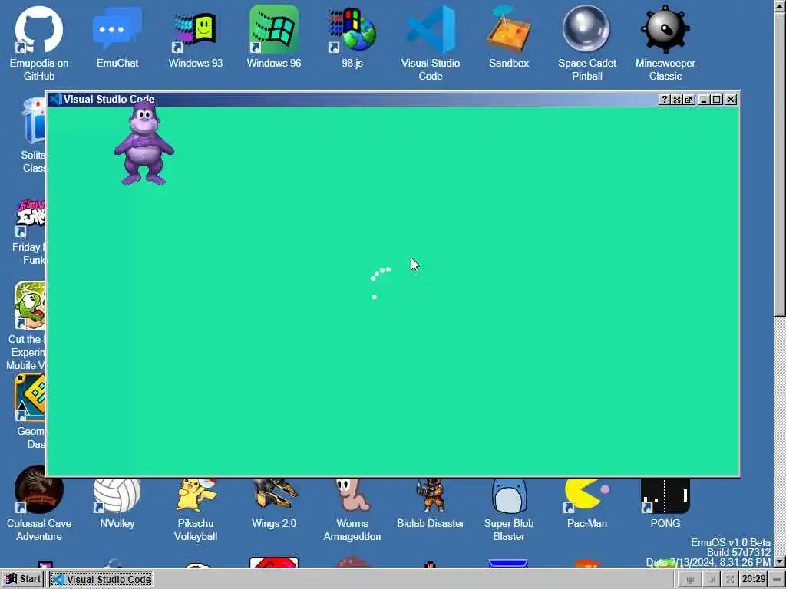Click the taskbar clock showing 20:29
This screenshot has height=589, width=786.
754,580
